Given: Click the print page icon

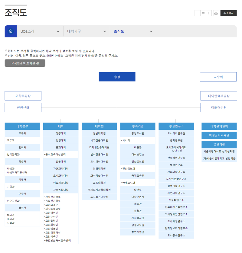Looking at the screenshot, I should [216, 13].
